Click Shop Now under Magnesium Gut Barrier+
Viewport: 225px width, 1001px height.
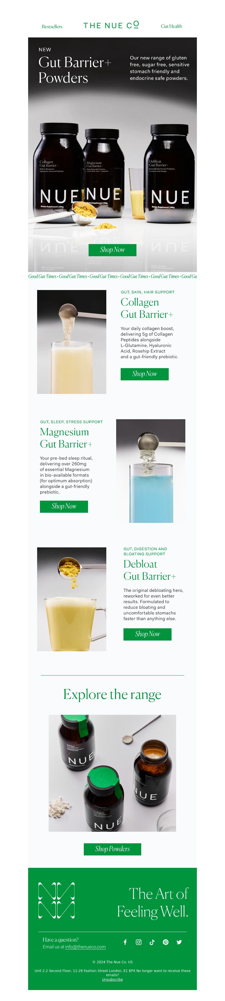point(64,506)
